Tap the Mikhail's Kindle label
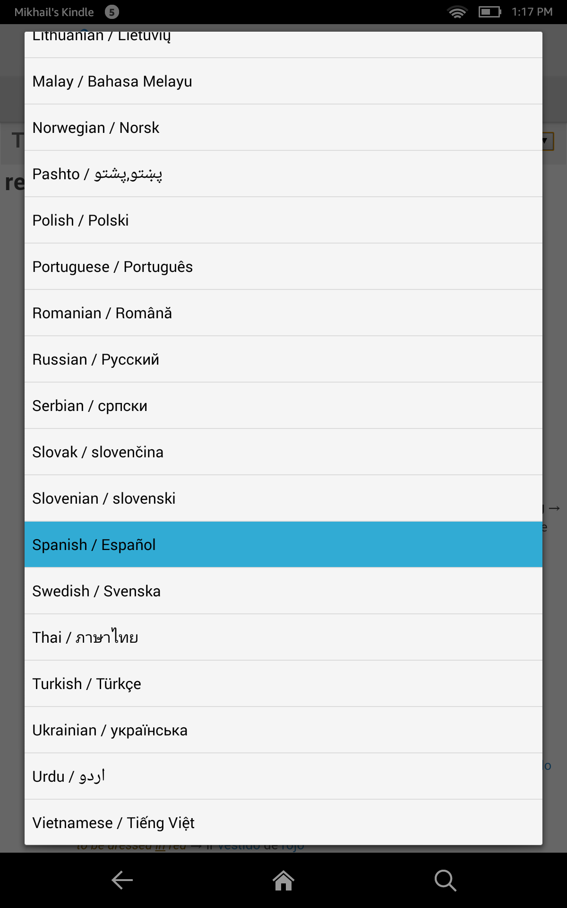 coord(53,12)
